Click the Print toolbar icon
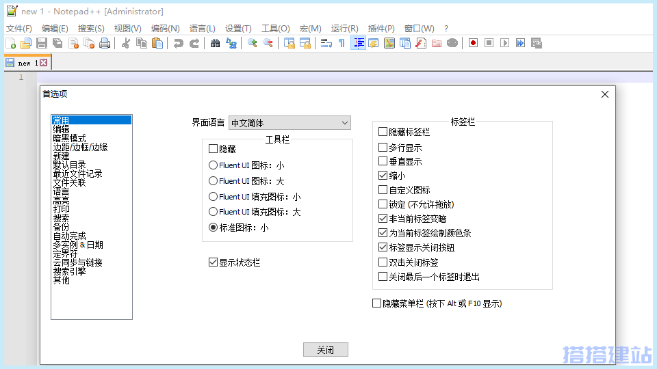 [105, 43]
